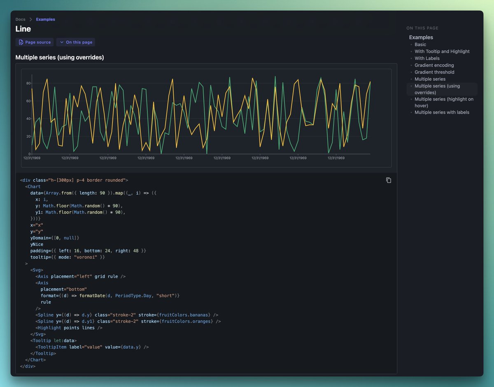The width and height of the screenshot is (494, 387).
Task: Click the Docs breadcrumb link
Action: (x=20, y=19)
